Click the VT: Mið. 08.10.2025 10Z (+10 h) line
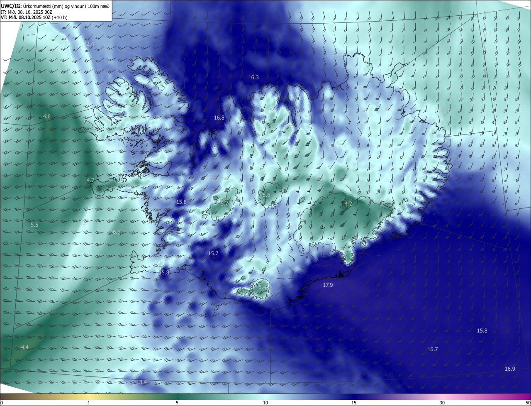 [35, 18]
